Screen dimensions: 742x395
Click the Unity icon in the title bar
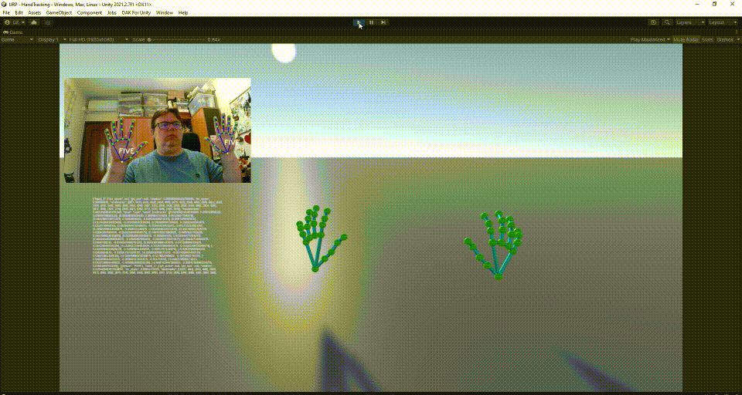pyautogui.click(x=5, y=4)
